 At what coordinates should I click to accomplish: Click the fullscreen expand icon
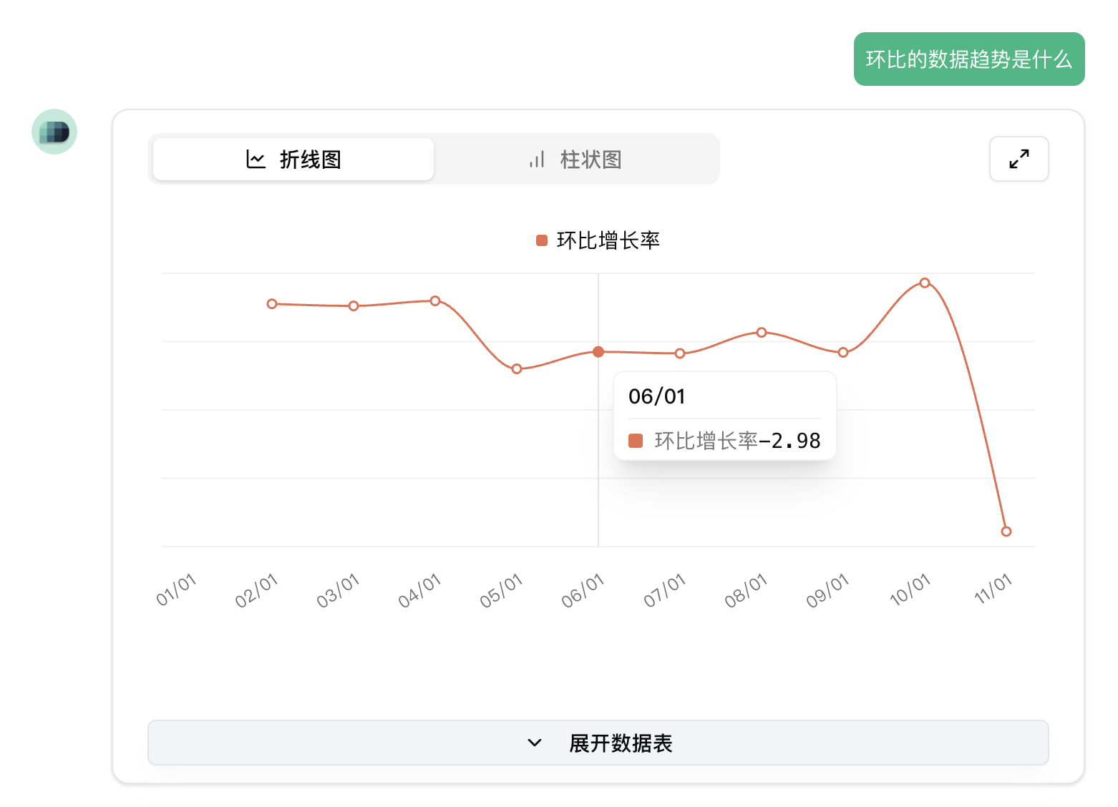[x=1019, y=159]
